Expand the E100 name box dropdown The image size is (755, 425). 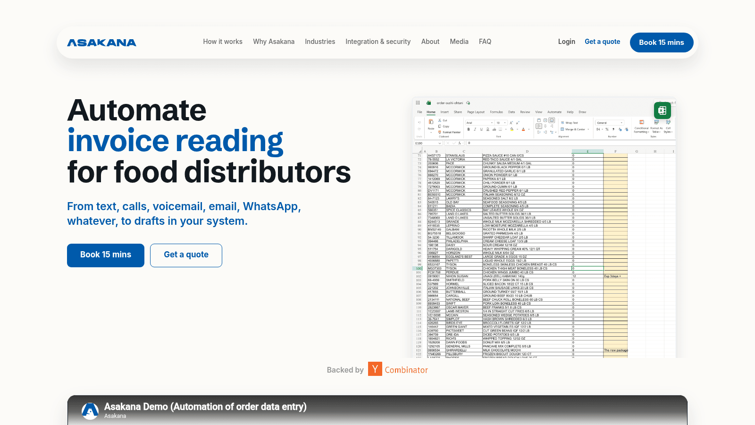(x=439, y=143)
